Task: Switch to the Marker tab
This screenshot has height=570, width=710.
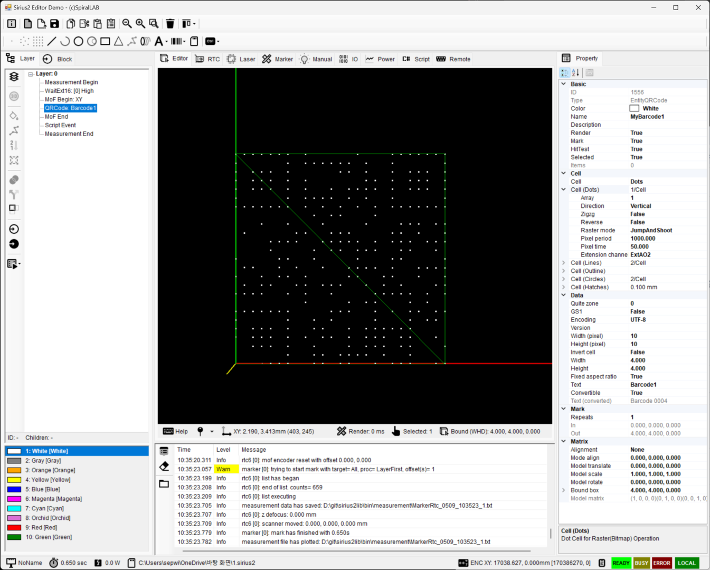Action: coord(278,59)
